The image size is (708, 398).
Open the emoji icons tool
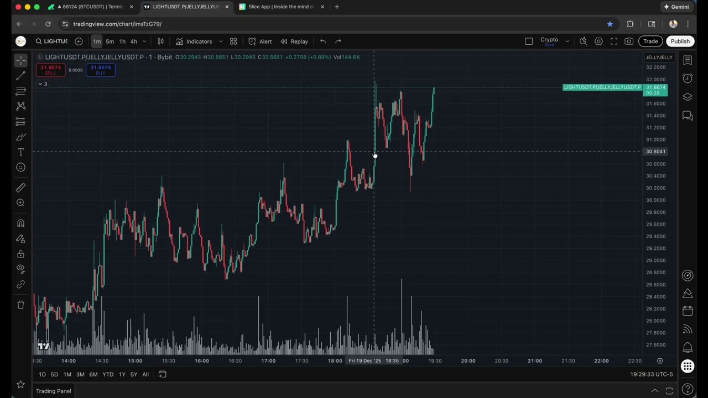point(20,167)
